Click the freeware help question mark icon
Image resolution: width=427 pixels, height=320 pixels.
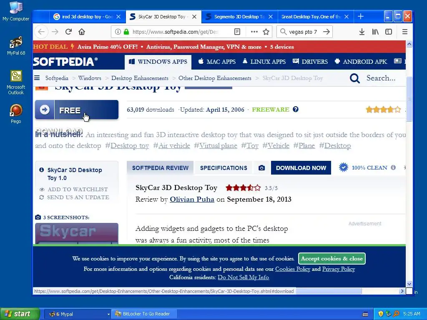[x=296, y=110]
